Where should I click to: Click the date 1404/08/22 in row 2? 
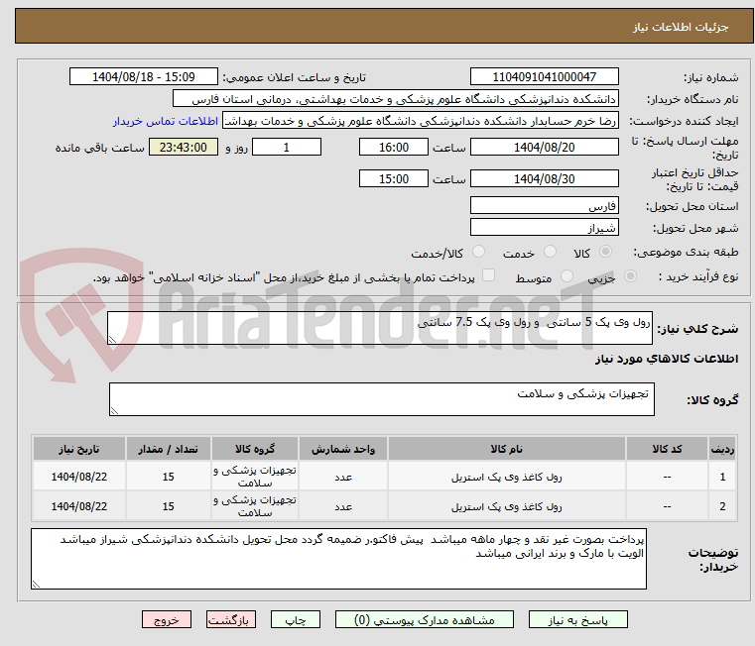tap(79, 506)
